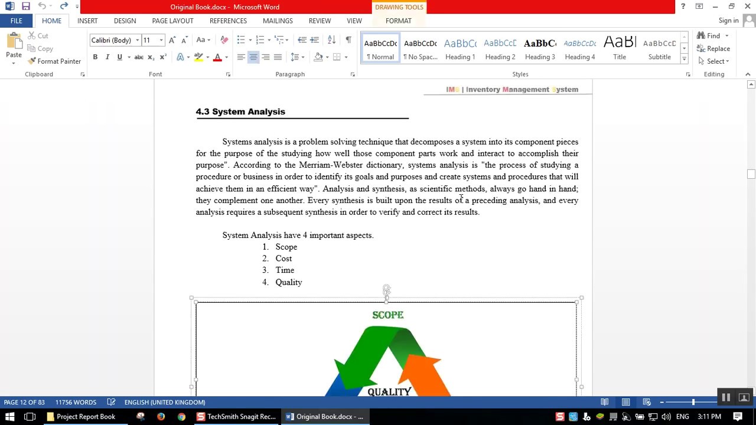The height and width of the screenshot is (425, 756).
Task: Click spelling proofing icon in status bar
Action: (111, 403)
